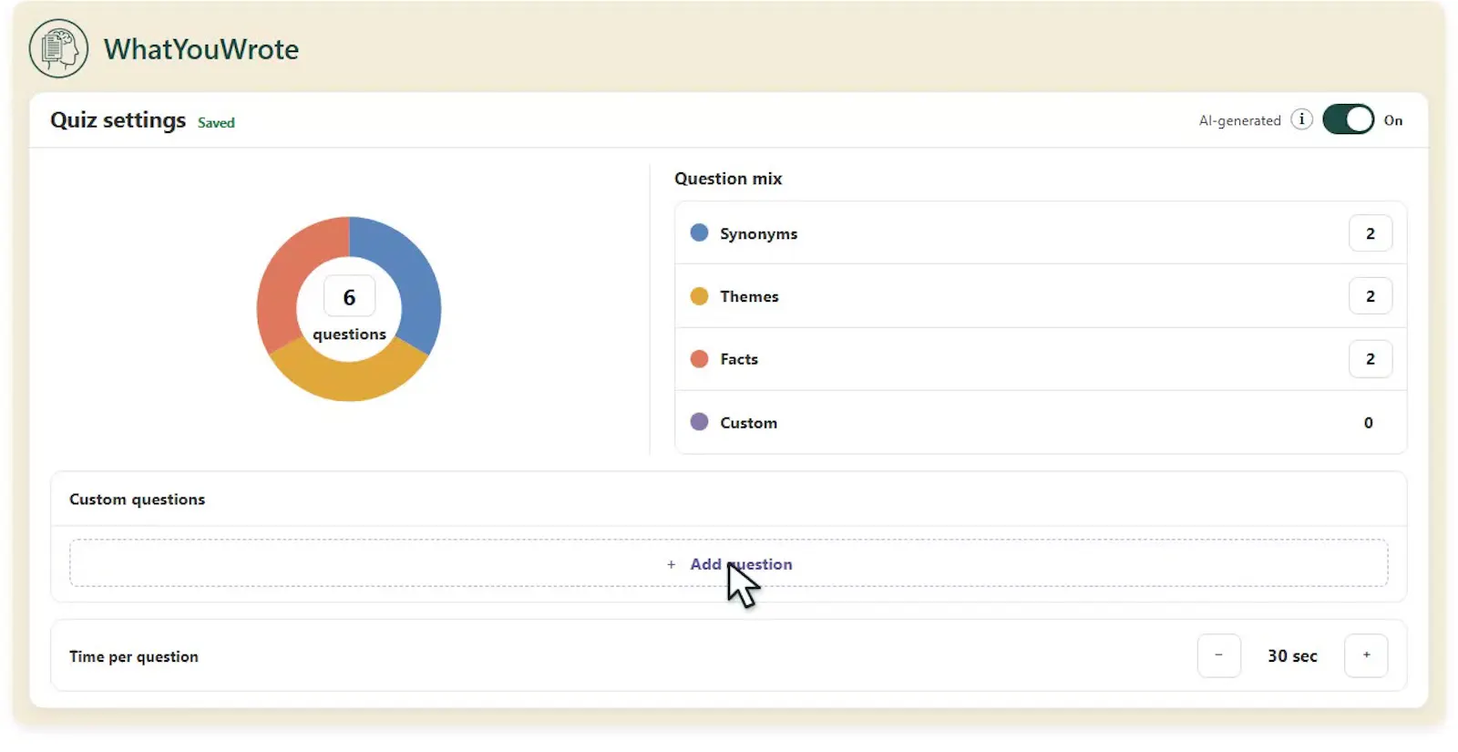1458x752 pixels.
Task: Click the Question mix heading
Action: [x=728, y=179]
